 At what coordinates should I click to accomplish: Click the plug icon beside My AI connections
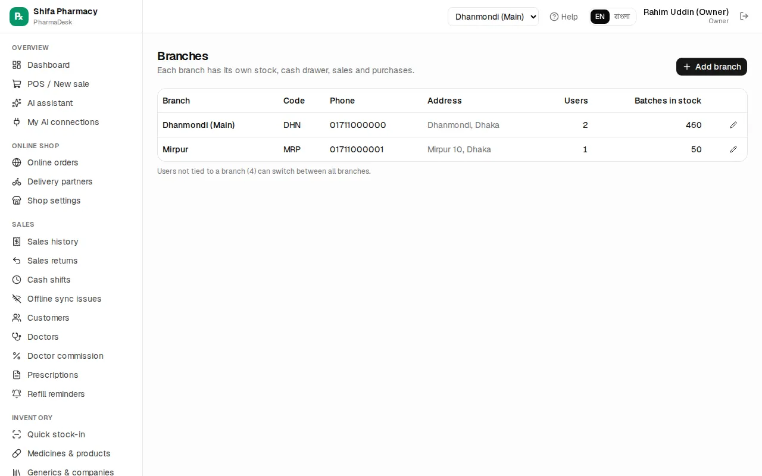pos(17,122)
